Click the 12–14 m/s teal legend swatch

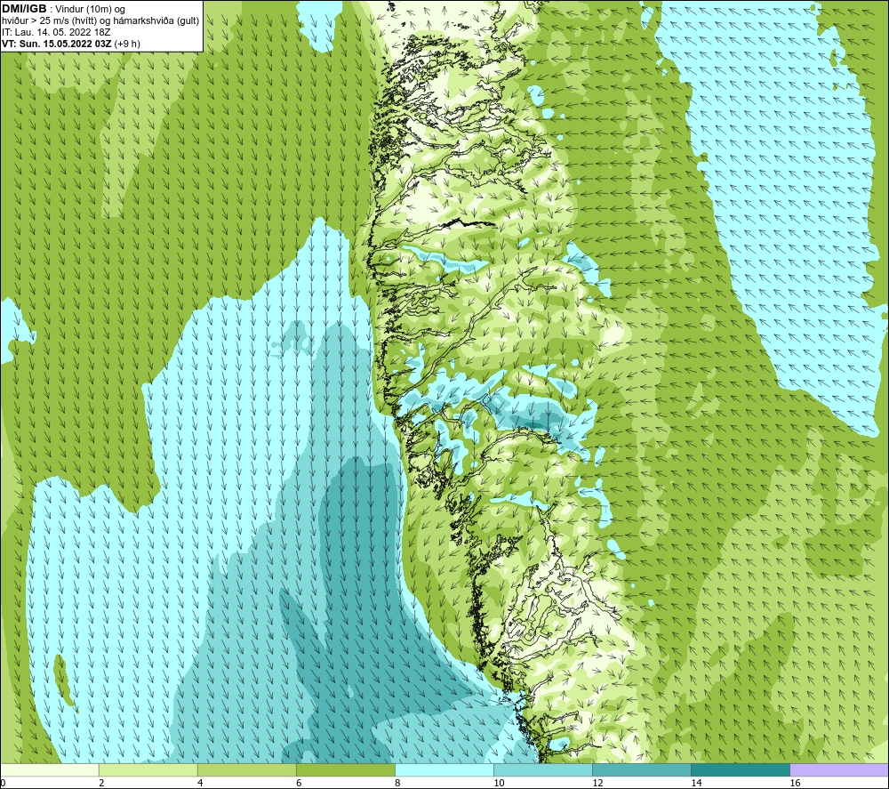(x=641, y=770)
